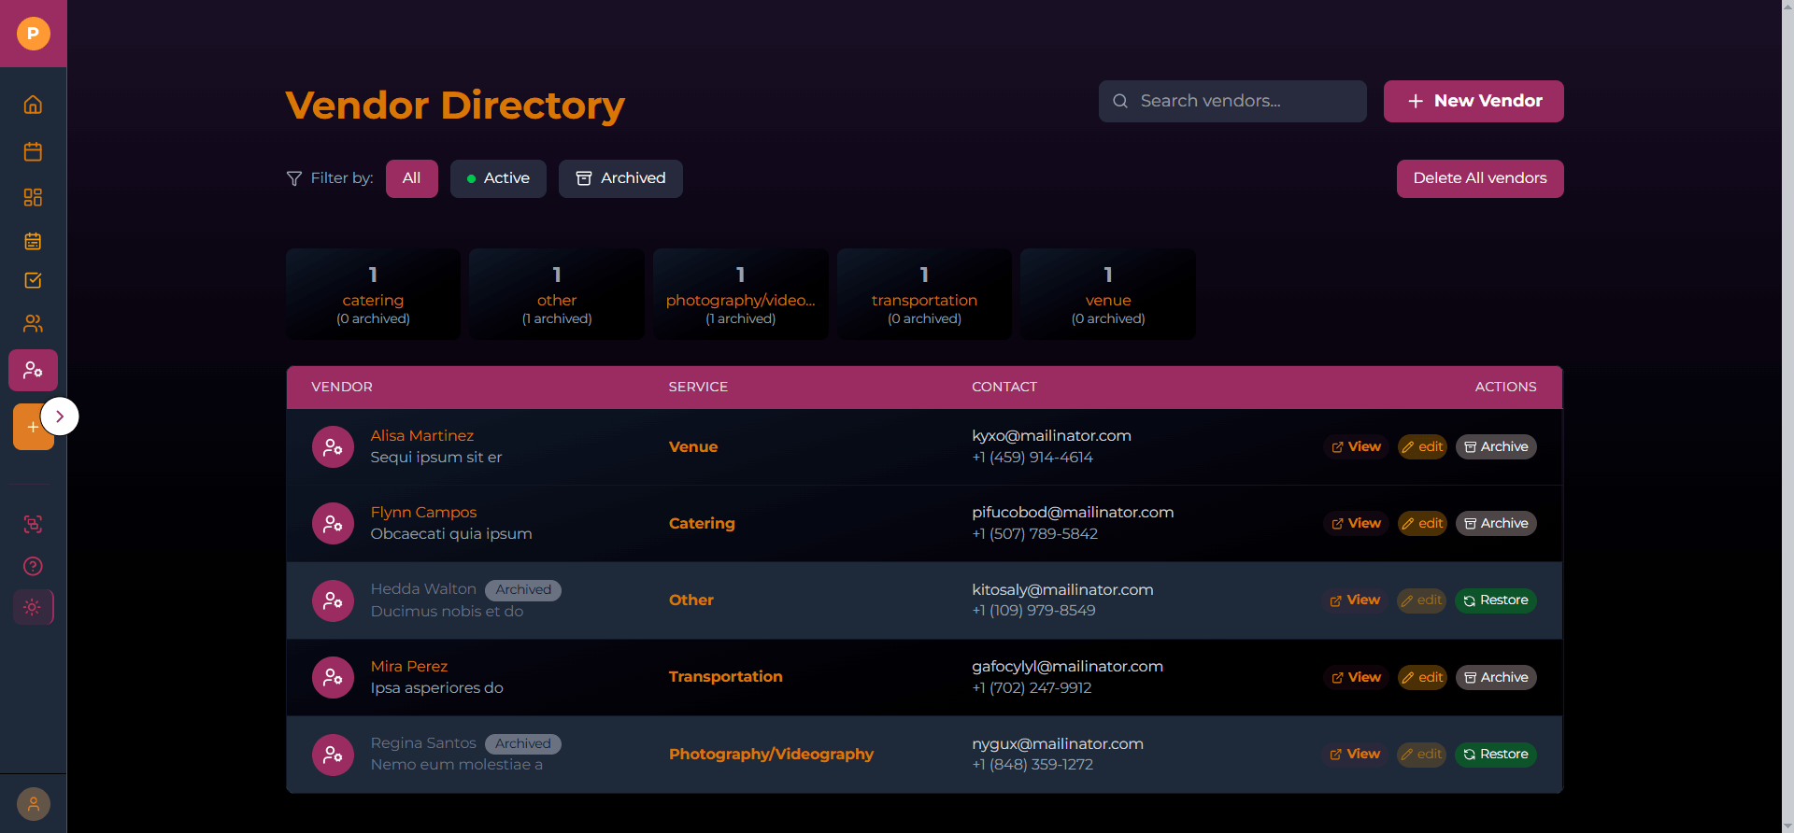1794x833 pixels.
Task: Open the guests people icon in sidebar
Action: click(33, 324)
